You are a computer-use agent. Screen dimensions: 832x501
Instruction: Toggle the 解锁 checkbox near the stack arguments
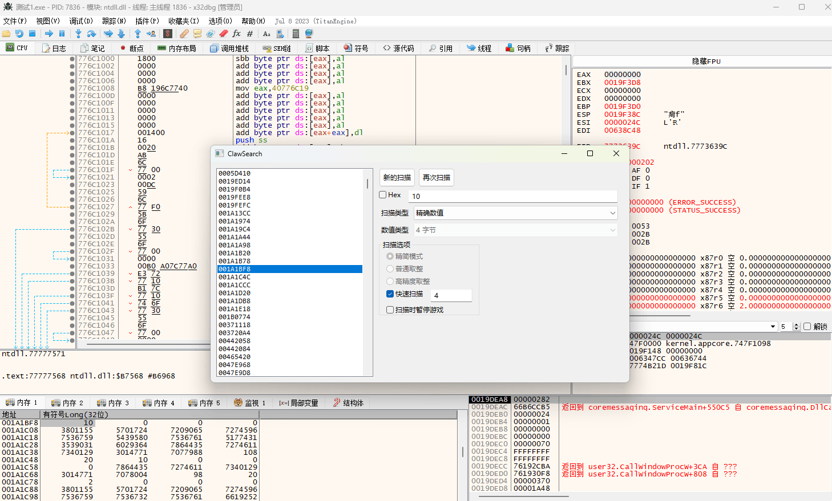click(807, 327)
